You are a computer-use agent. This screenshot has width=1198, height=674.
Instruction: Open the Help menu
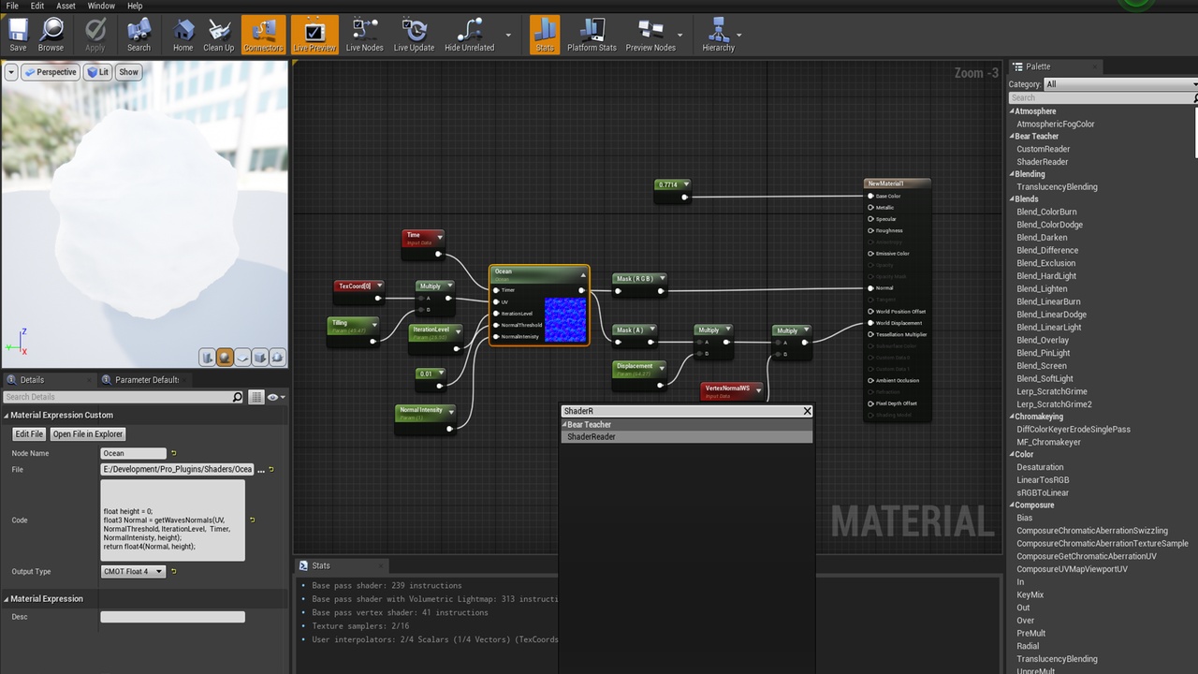coord(135,6)
